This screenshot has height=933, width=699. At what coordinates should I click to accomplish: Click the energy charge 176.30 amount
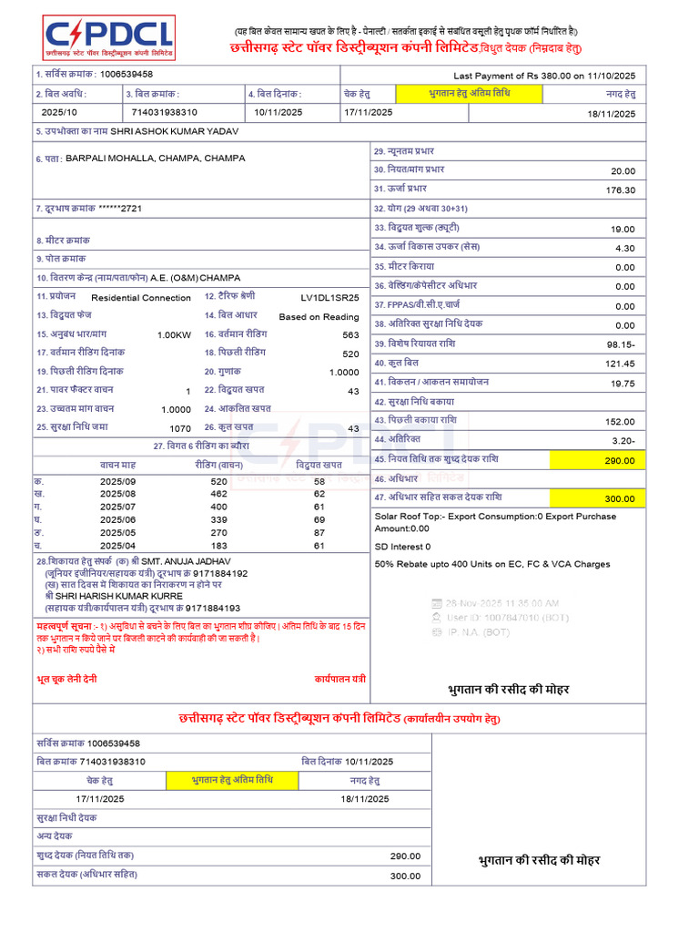[621, 190]
